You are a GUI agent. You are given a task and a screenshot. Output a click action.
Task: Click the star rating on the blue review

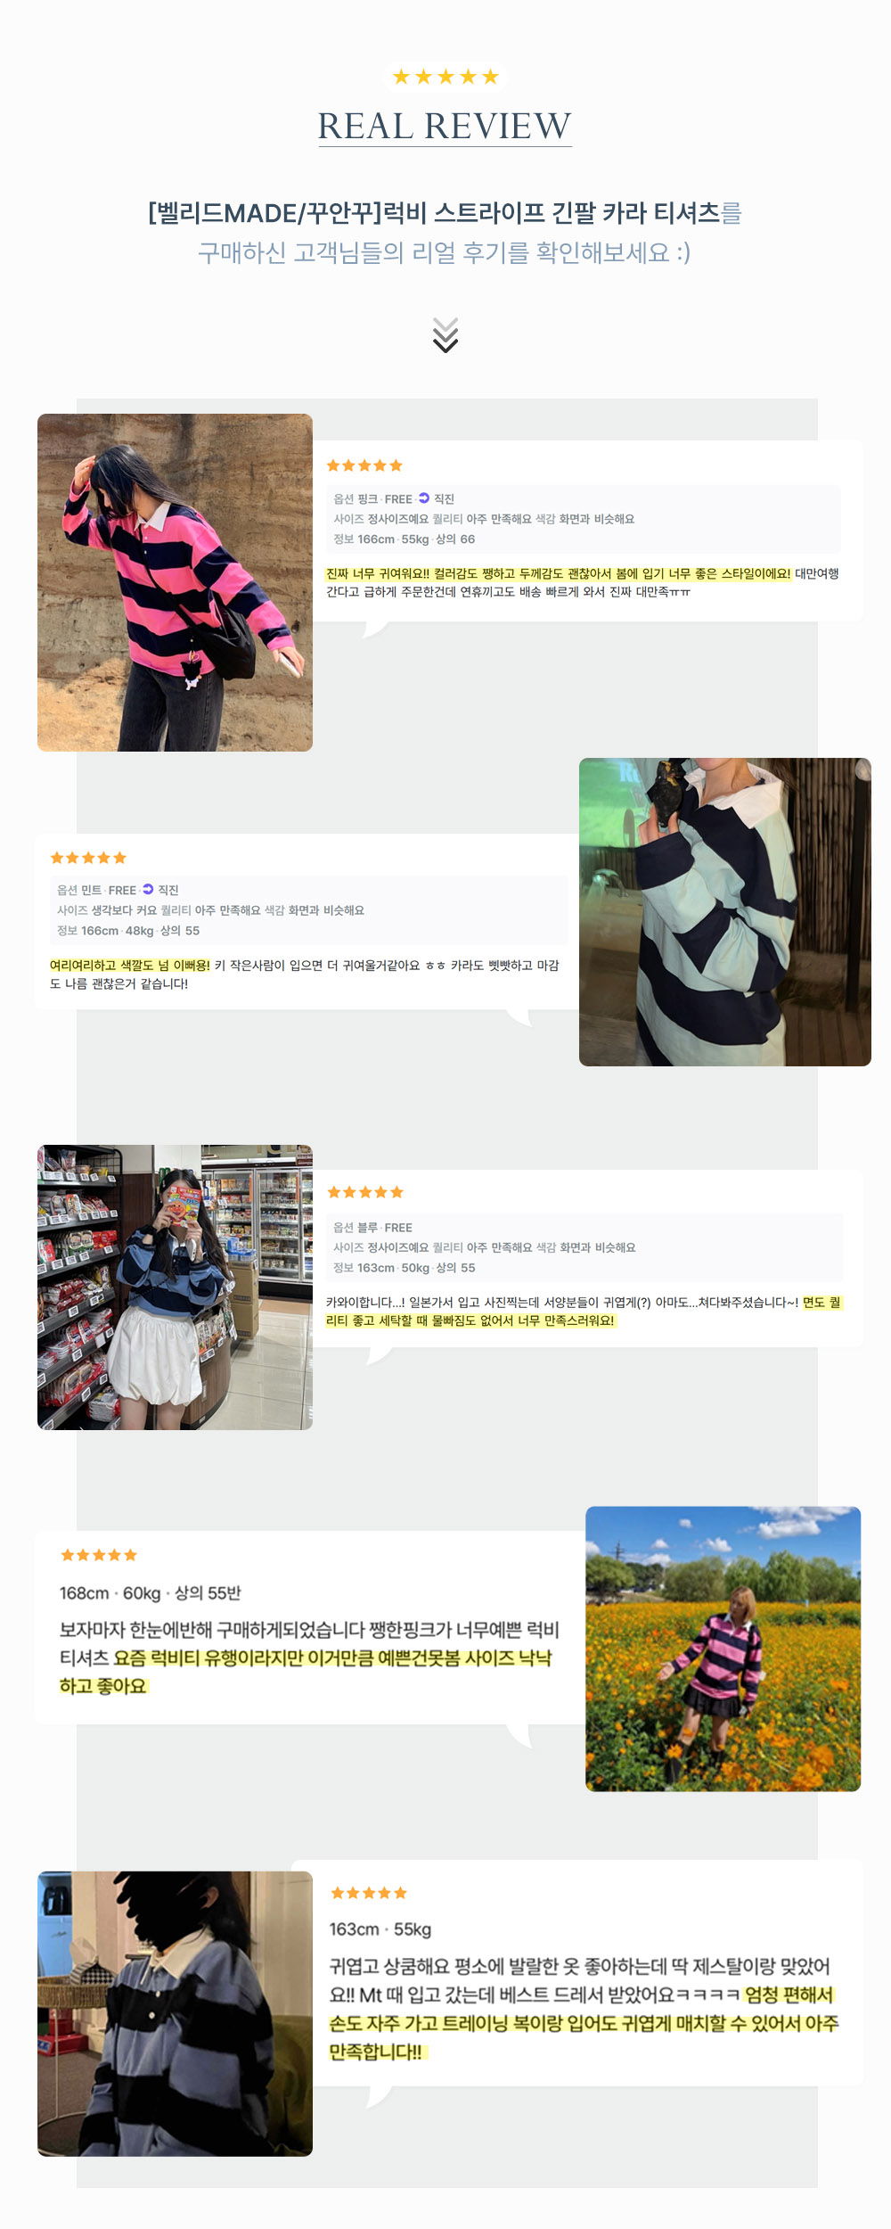tap(365, 1192)
